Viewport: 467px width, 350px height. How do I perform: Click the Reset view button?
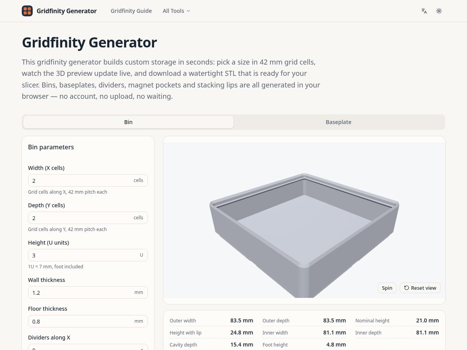coord(420,288)
